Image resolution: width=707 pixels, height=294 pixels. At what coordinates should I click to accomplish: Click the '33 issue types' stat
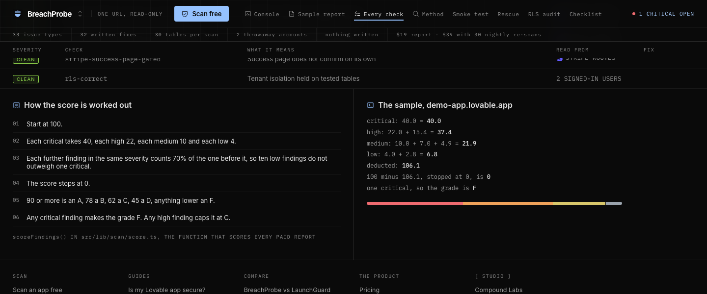37,35
